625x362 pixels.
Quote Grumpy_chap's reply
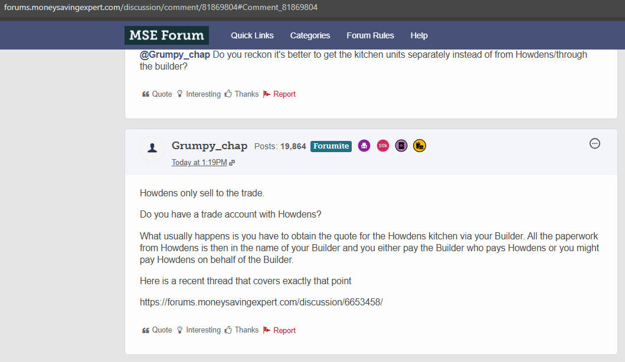[x=157, y=330]
